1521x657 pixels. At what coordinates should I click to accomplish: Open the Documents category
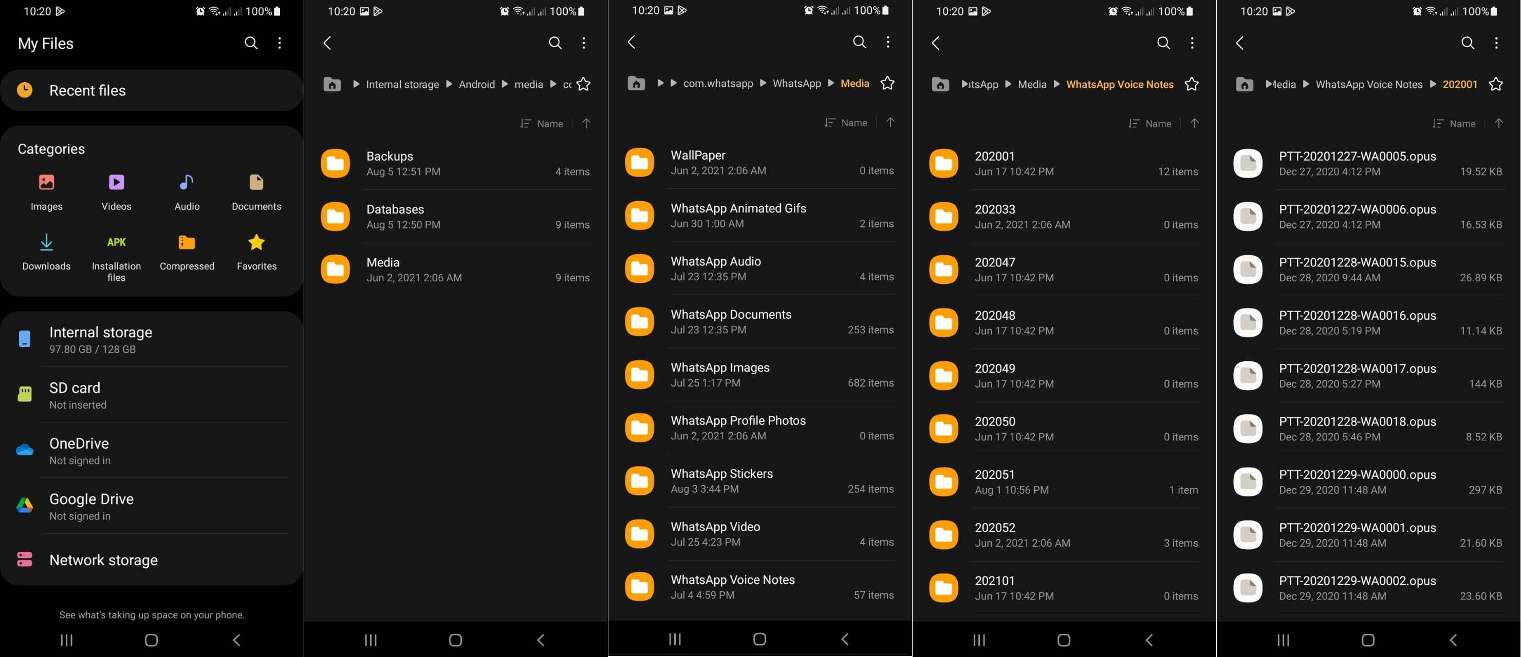256,192
